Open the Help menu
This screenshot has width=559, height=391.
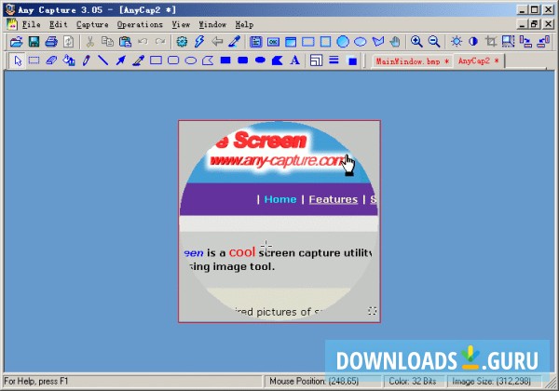pyautogui.click(x=244, y=24)
